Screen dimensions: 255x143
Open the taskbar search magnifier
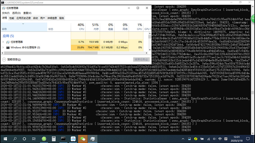point(15,139)
